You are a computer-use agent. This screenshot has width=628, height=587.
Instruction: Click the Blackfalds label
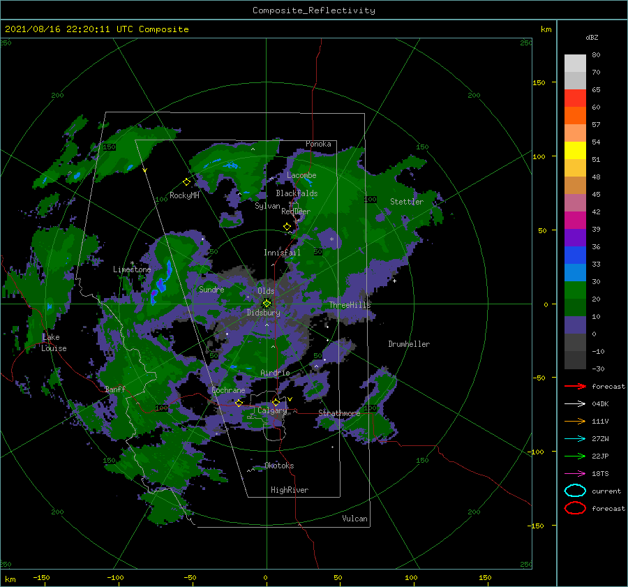point(297,193)
